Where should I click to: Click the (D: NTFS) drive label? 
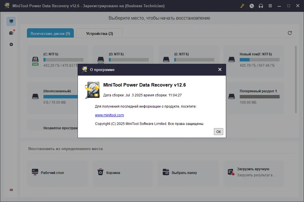[116, 54]
